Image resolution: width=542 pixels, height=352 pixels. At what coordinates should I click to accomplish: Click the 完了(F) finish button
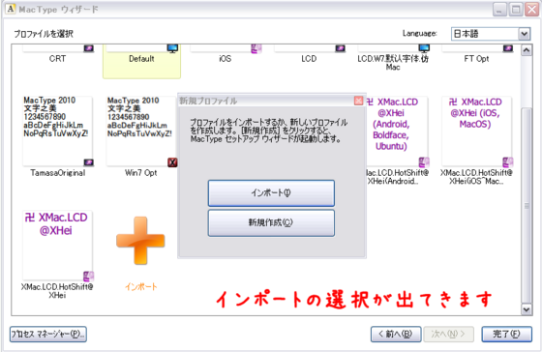tap(506, 334)
